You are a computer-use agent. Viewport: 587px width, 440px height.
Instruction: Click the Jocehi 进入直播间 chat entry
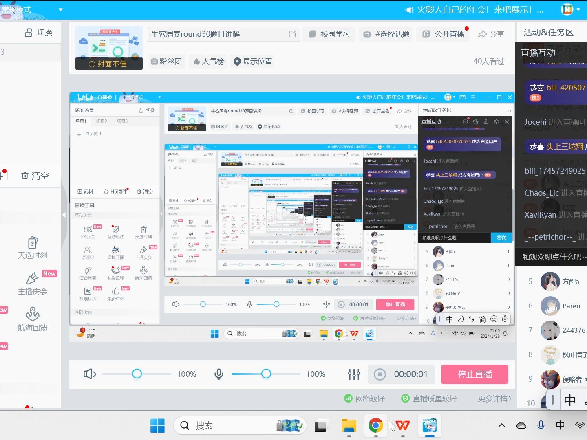coord(555,122)
